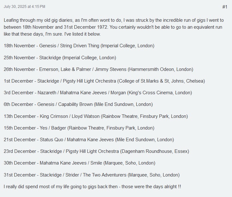
Task: Click the 15th December Yes / Badger line
Action: (x=79, y=128)
